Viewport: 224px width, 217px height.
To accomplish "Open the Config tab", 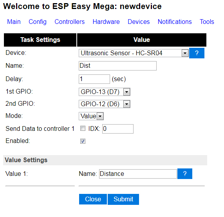I will point(38,22).
